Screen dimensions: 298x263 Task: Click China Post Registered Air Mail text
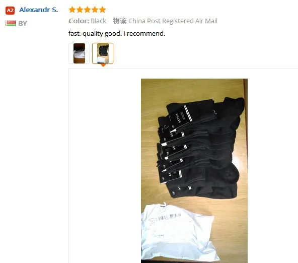coord(173,21)
